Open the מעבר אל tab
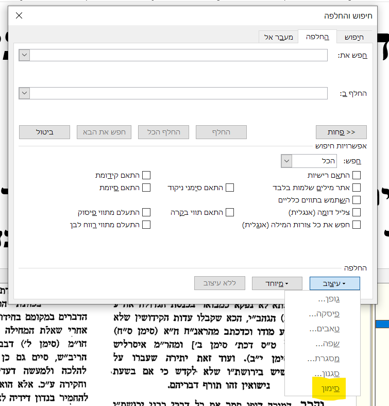The height and width of the screenshot is (406, 389). coord(278,37)
